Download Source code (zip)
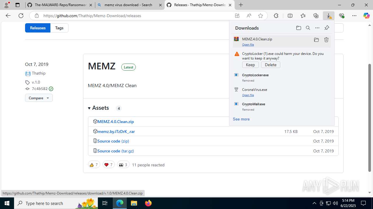The width and height of the screenshot is (373, 209). (x=113, y=141)
